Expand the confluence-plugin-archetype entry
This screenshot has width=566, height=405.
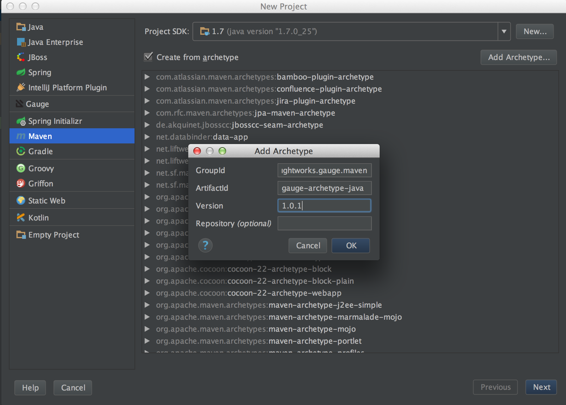pos(147,89)
